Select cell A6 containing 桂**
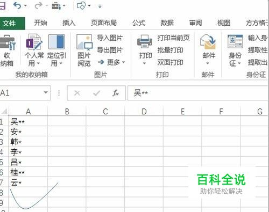269x212 pixels. point(28,172)
